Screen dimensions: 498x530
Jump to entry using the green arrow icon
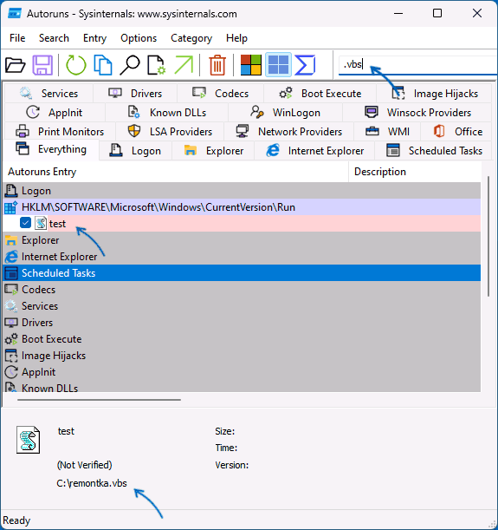(184, 64)
